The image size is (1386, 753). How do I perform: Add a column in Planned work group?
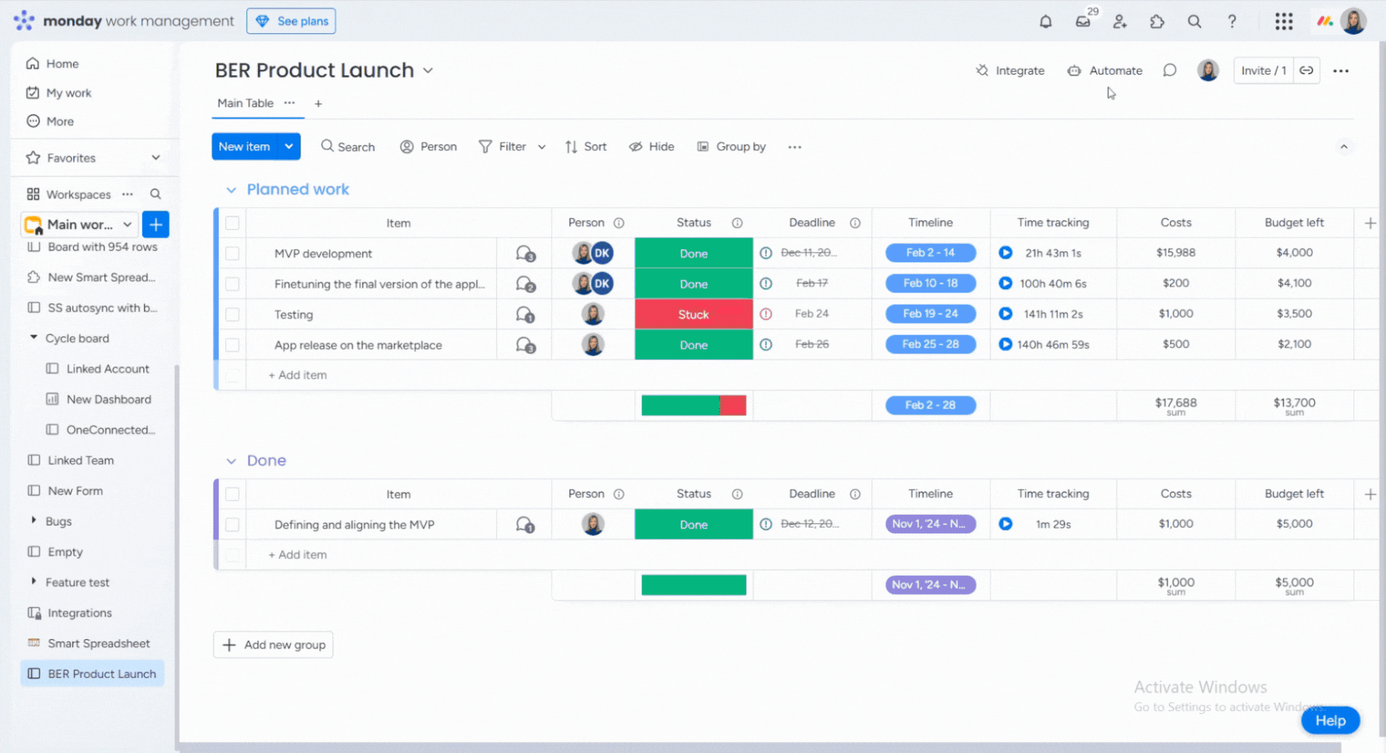1370,223
